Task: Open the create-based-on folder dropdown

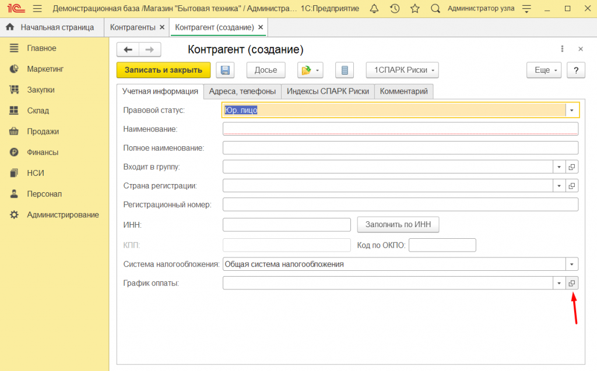Action: pos(310,70)
